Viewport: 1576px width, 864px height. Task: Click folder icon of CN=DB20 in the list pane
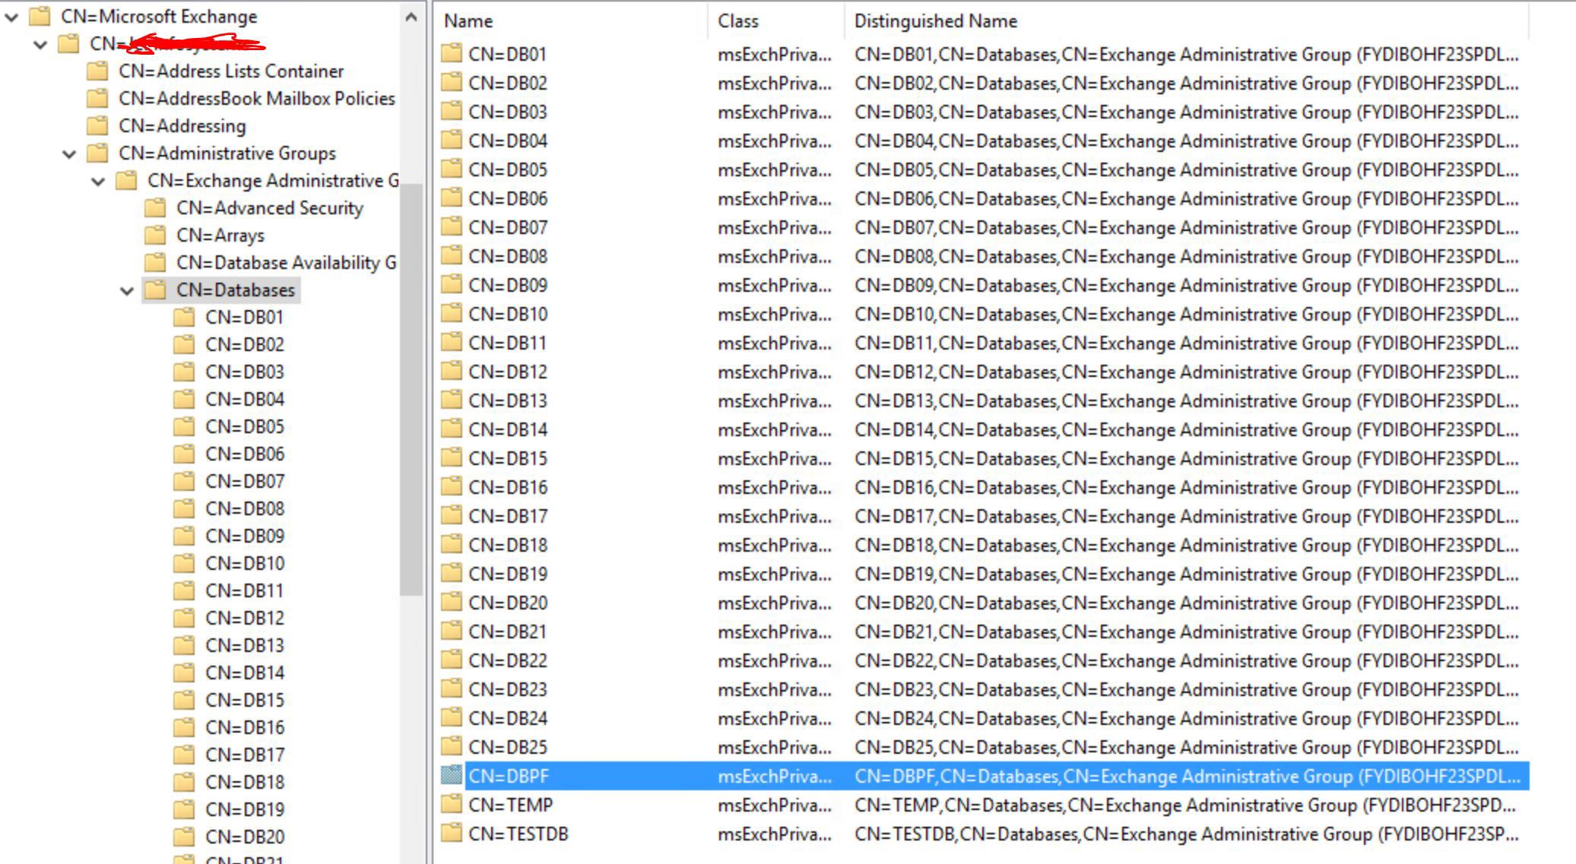tap(452, 602)
